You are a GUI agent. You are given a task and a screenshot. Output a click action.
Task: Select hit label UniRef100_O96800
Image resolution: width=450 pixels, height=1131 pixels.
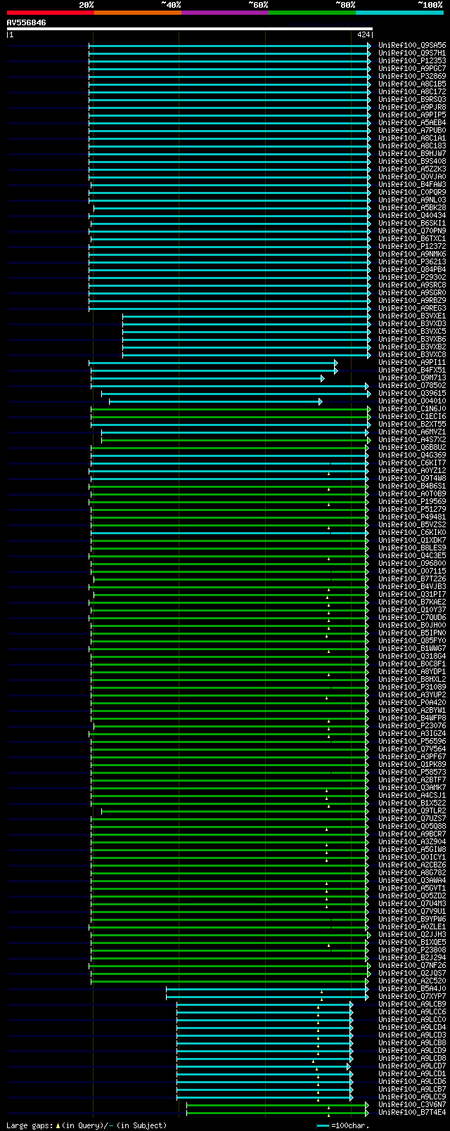pyautogui.click(x=412, y=564)
